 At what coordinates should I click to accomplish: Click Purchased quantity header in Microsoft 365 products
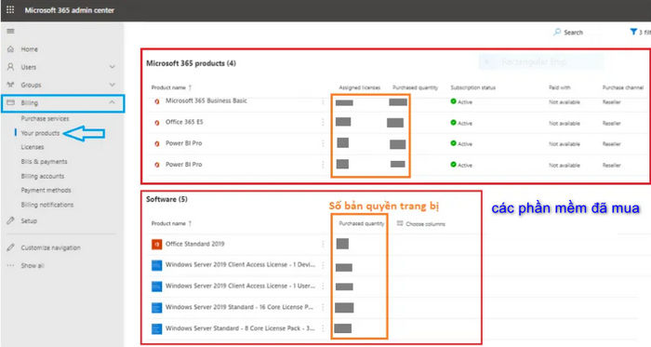tap(415, 87)
